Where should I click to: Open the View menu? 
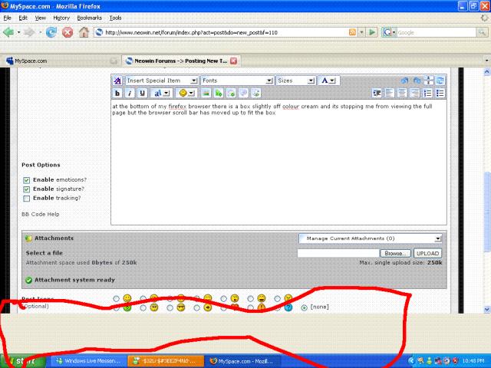(x=40, y=18)
